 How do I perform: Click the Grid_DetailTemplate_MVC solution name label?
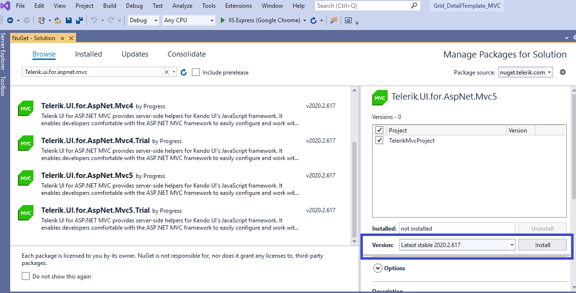(x=467, y=6)
